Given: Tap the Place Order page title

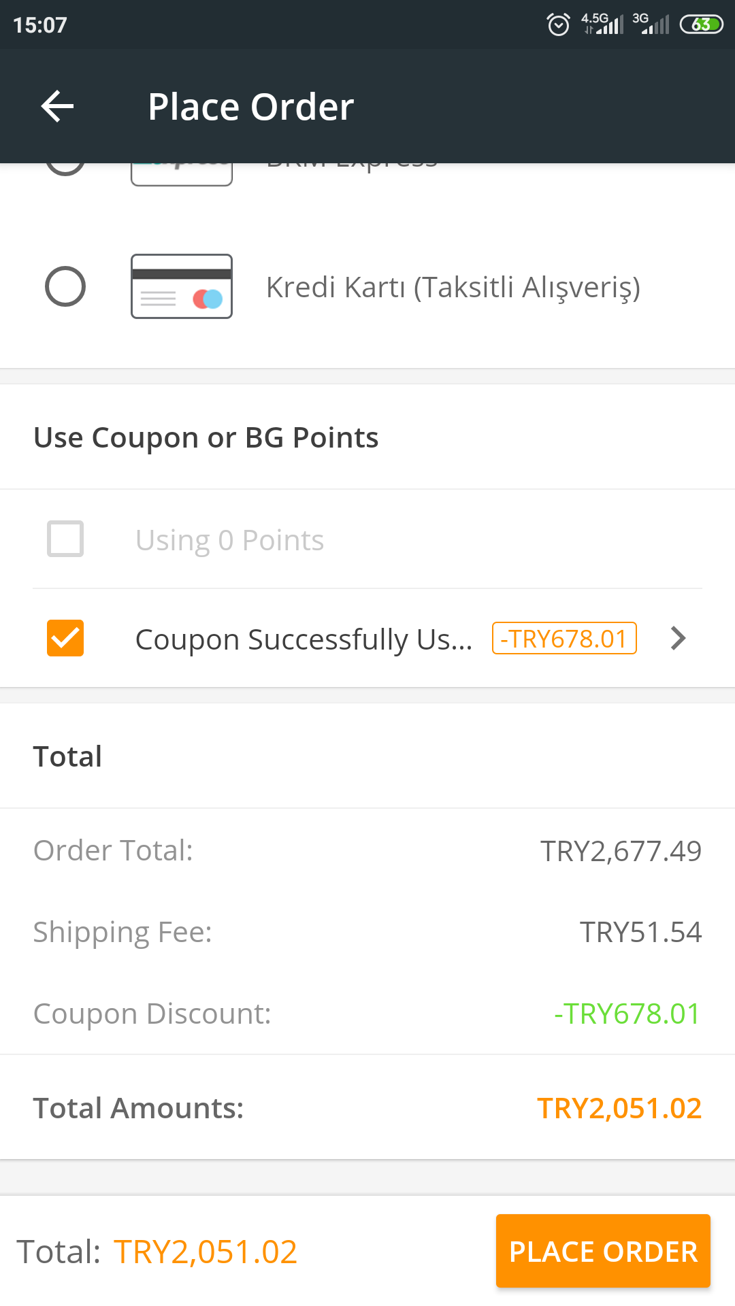Looking at the screenshot, I should (251, 107).
